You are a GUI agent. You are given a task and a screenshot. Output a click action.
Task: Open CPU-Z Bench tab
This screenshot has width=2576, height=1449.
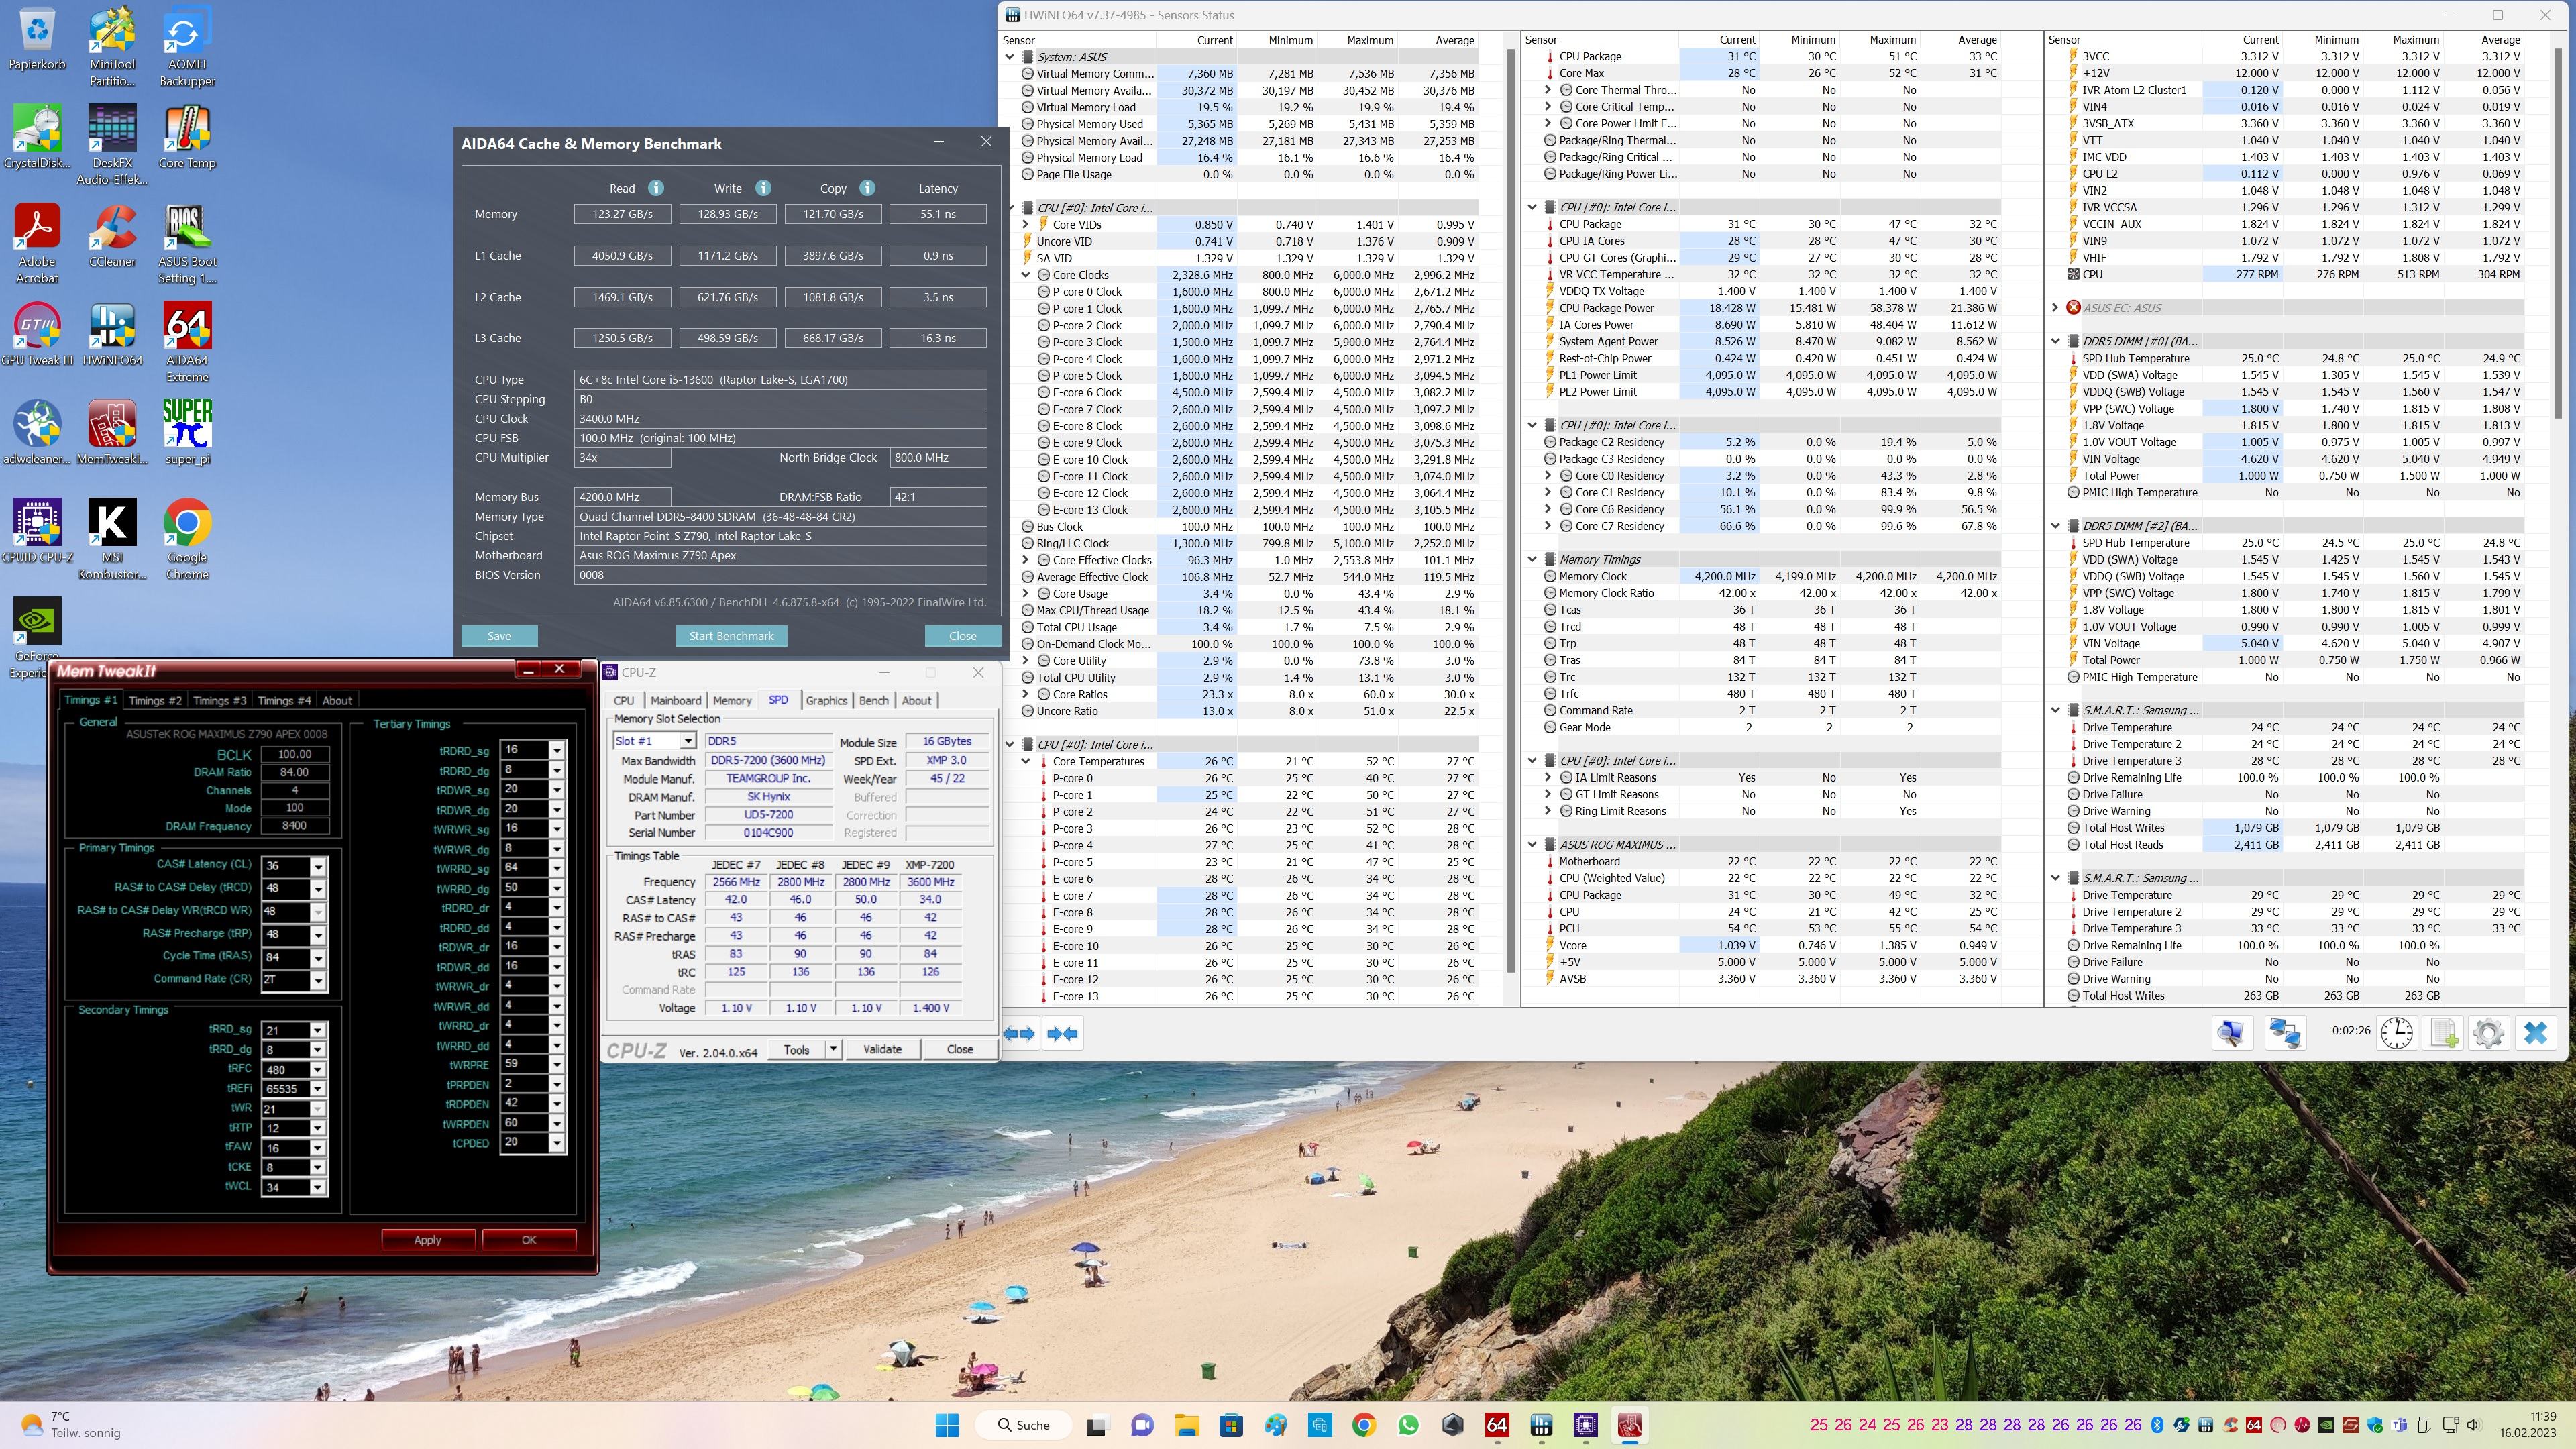(874, 701)
